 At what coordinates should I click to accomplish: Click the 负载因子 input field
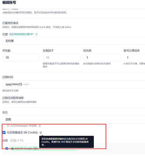pyautogui.click(x=61, y=57)
